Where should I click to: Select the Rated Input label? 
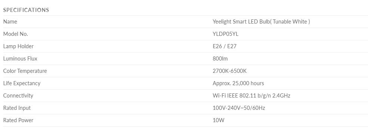(x=17, y=108)
